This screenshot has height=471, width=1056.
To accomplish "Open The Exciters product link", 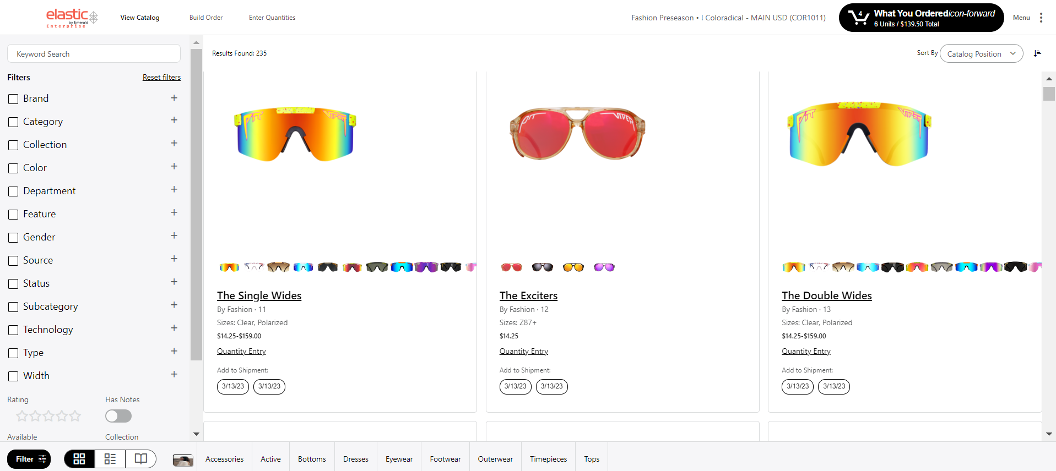I will tap(528, 295).
